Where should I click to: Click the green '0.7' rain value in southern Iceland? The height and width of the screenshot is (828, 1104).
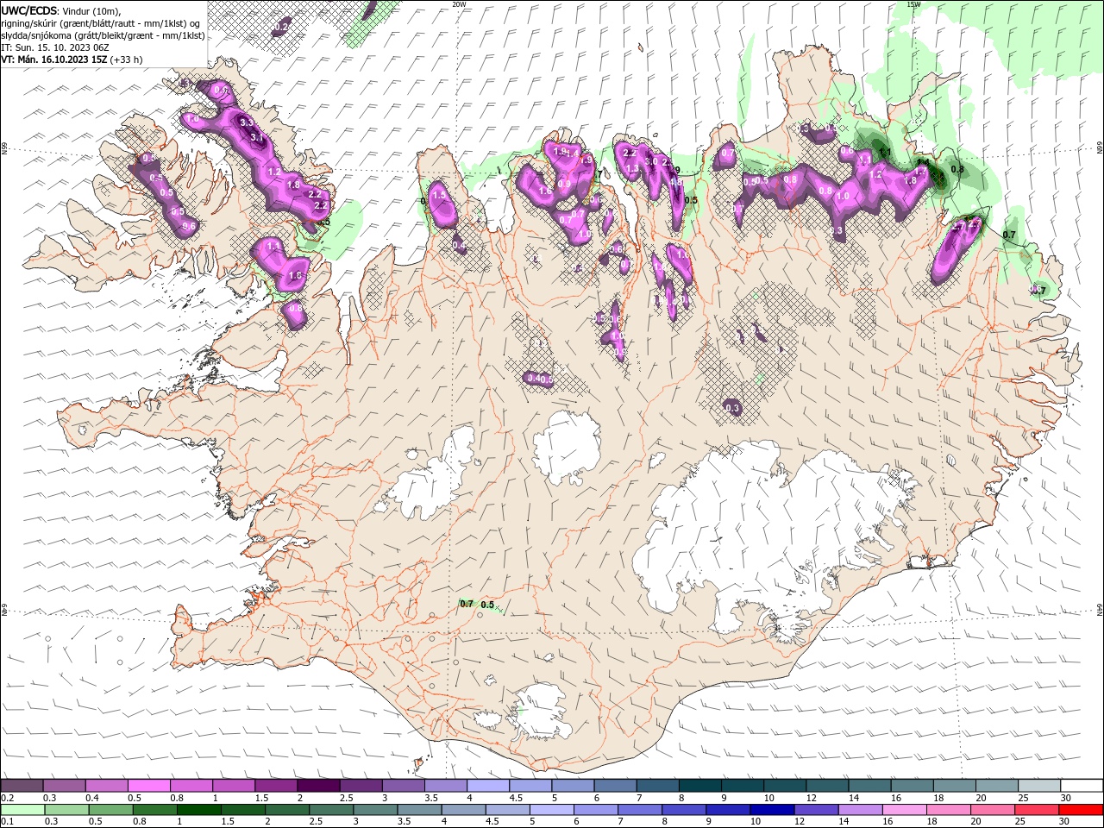point(467,604)
